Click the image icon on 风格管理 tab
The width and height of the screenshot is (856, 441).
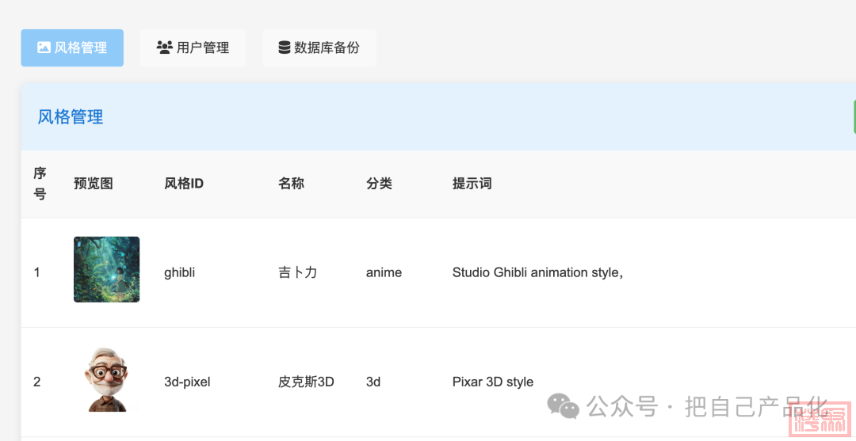[x=44, y=48]
